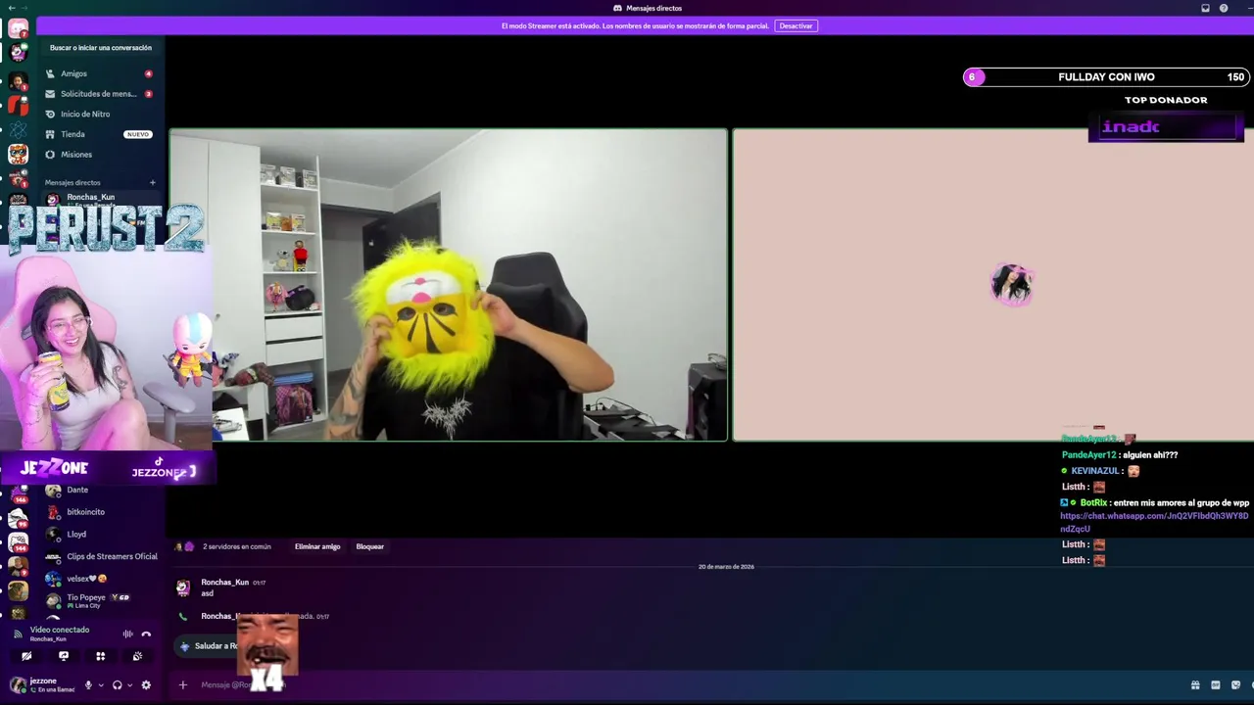Screen dimensions: 1254x705
Task: Open GIF picker icon in message bar
Action: (1216, 685)
